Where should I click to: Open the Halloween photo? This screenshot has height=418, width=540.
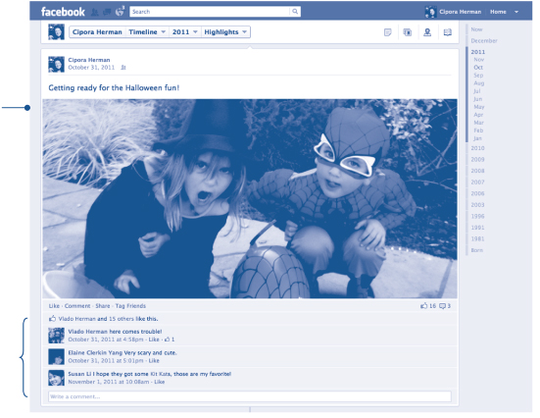[250, 198]
